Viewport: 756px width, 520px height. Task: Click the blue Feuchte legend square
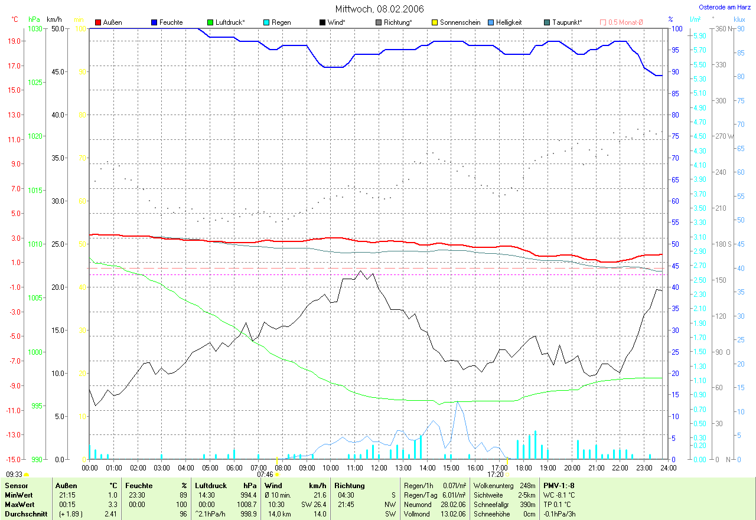point(154,22)
